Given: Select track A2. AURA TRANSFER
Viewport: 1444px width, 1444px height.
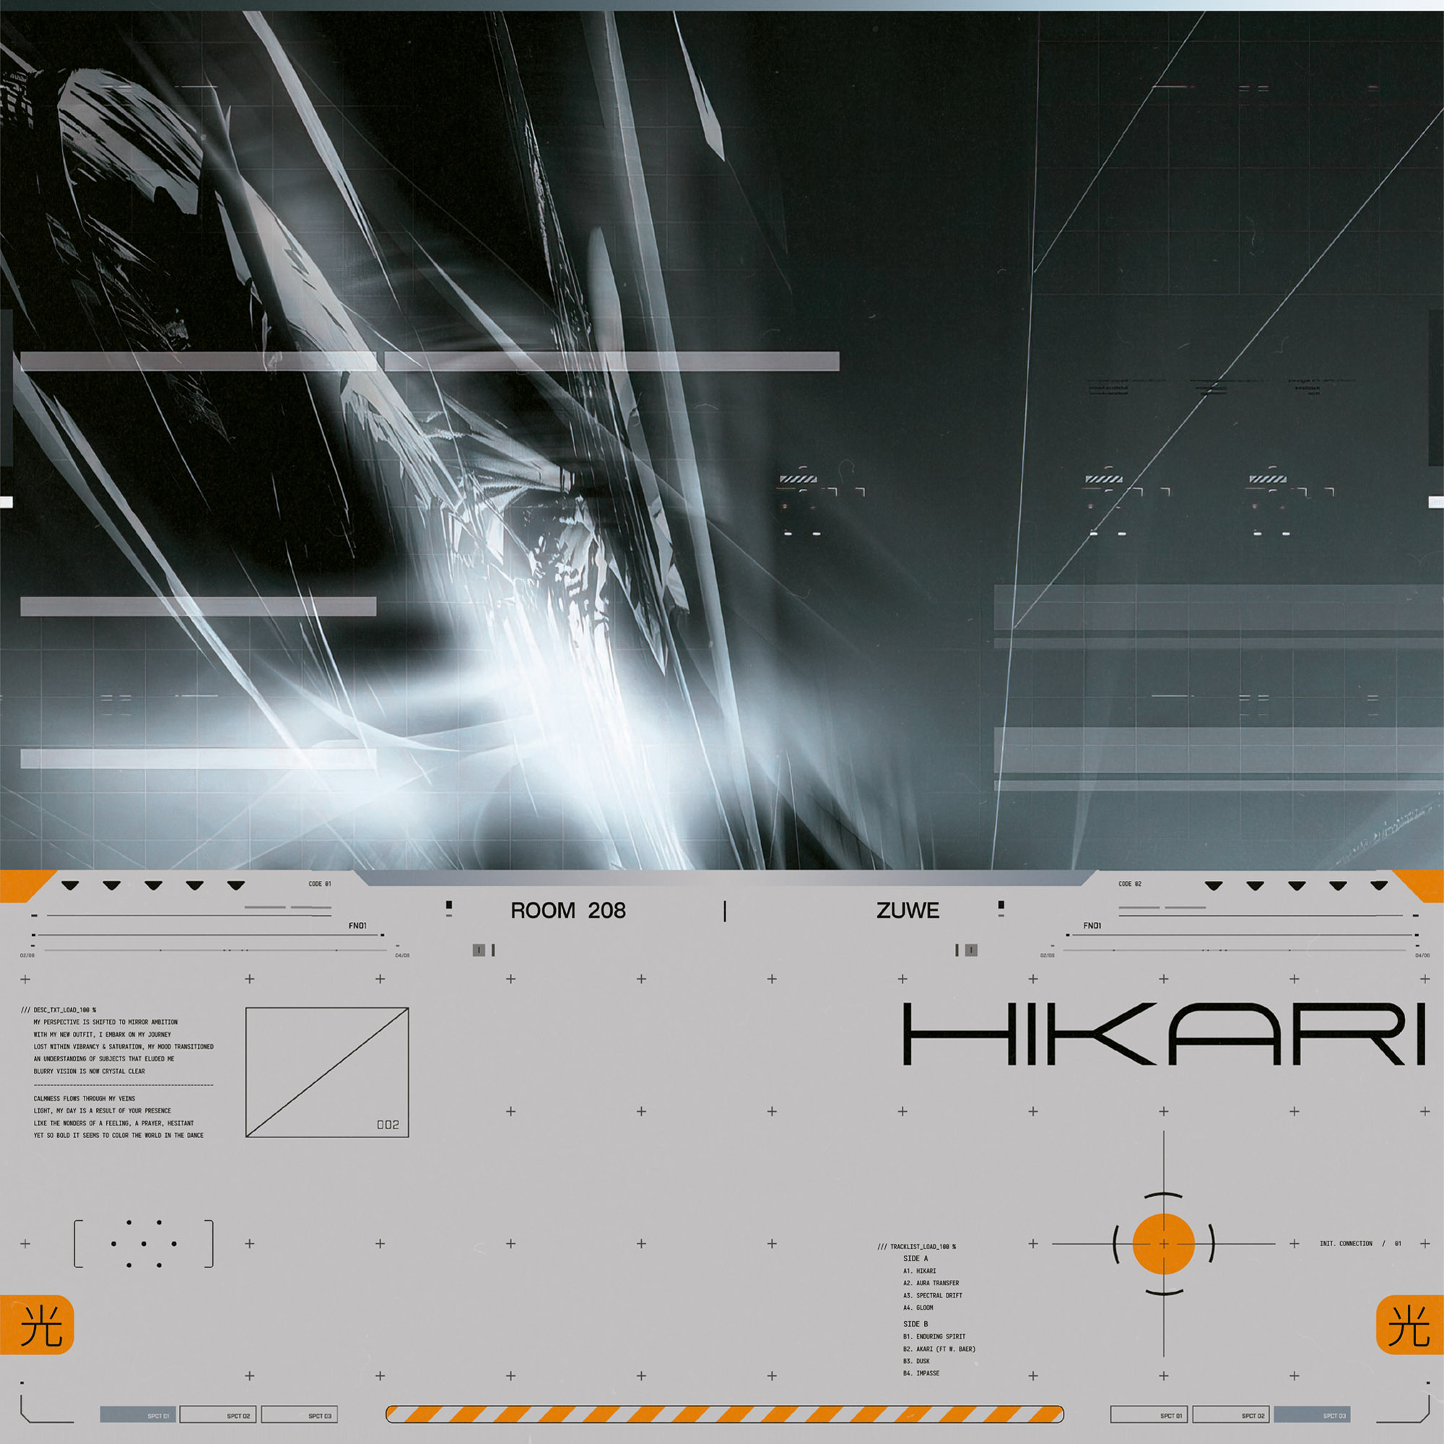Looking at the screenshot, I should coord(931,1283).
